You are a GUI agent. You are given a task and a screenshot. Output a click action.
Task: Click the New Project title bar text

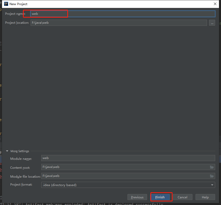click(x=18, y=4)
